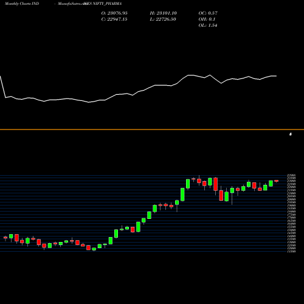Click the high value 'H: 23101.10'
Screen dimensions: 304x304
[x=164, y=13]
